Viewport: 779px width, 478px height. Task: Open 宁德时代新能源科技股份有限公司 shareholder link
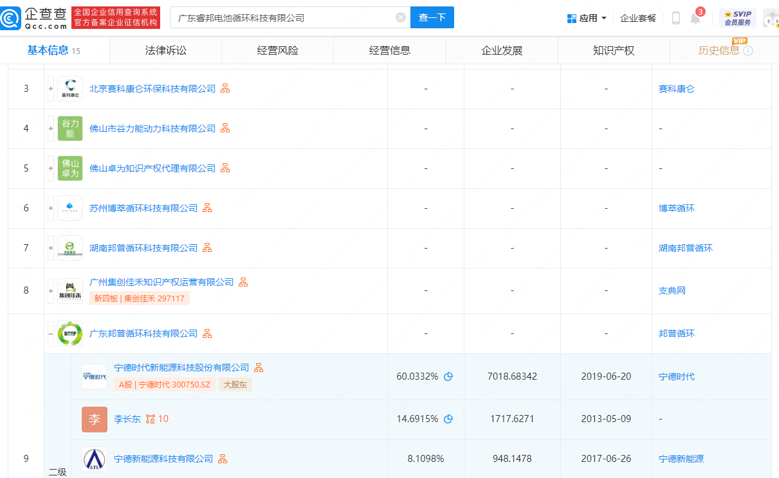pos(181,367)
